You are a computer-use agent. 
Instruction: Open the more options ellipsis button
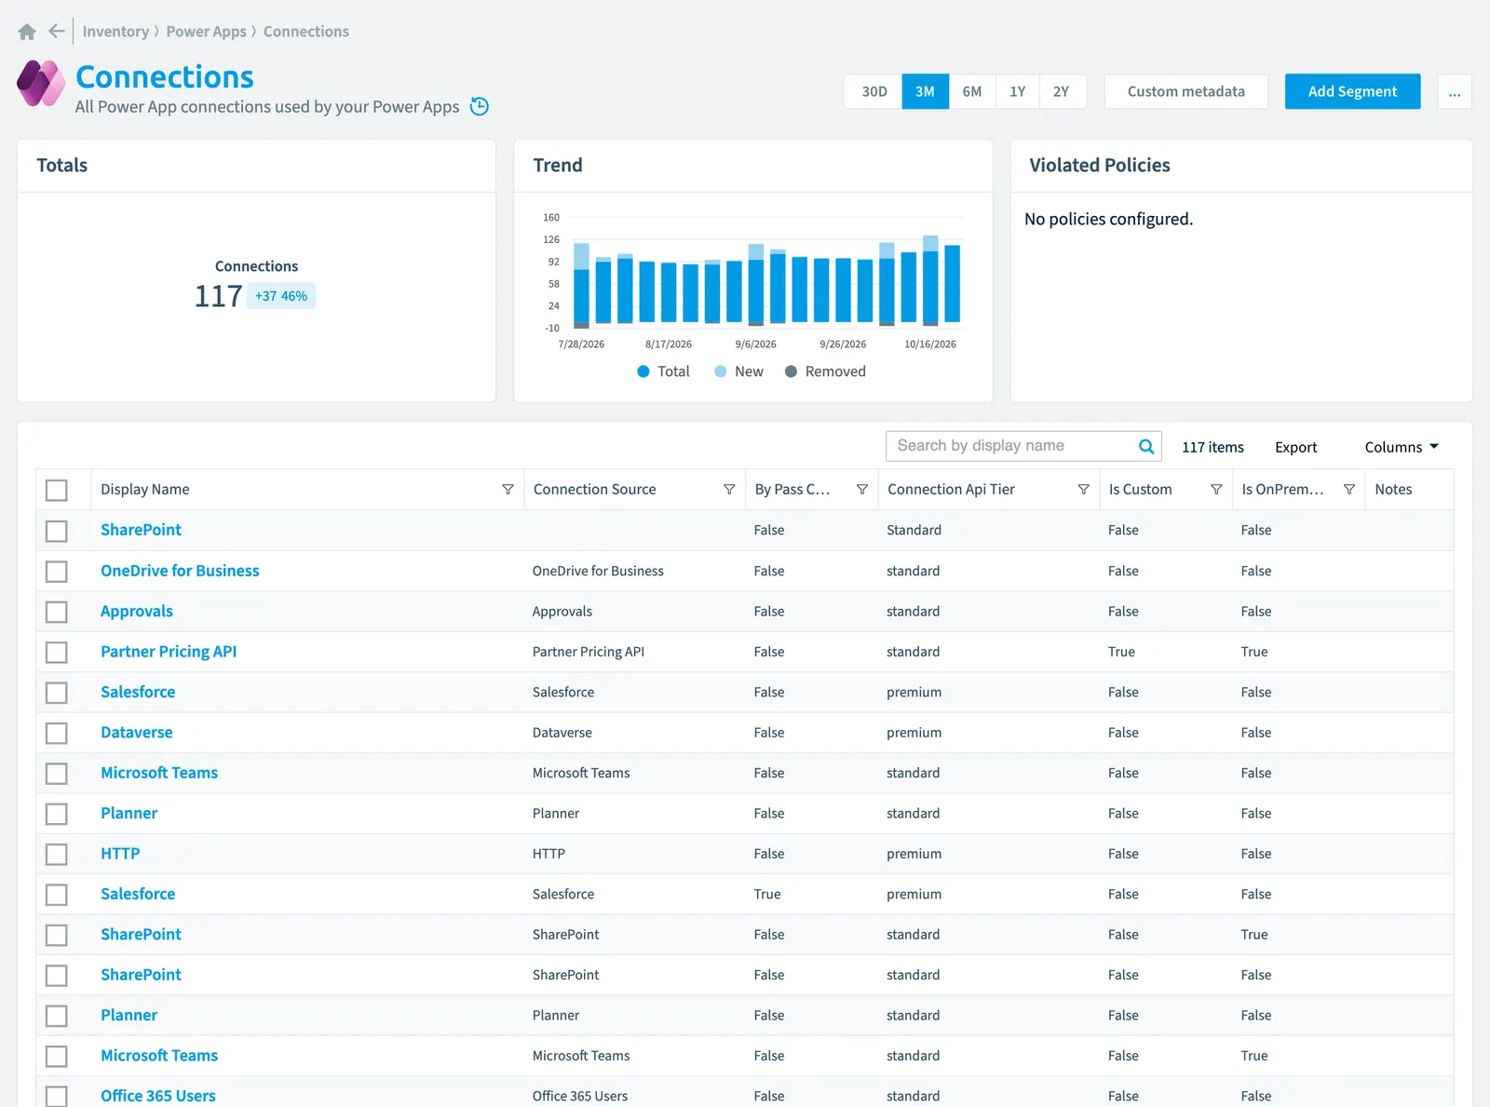coord(1455,92)
